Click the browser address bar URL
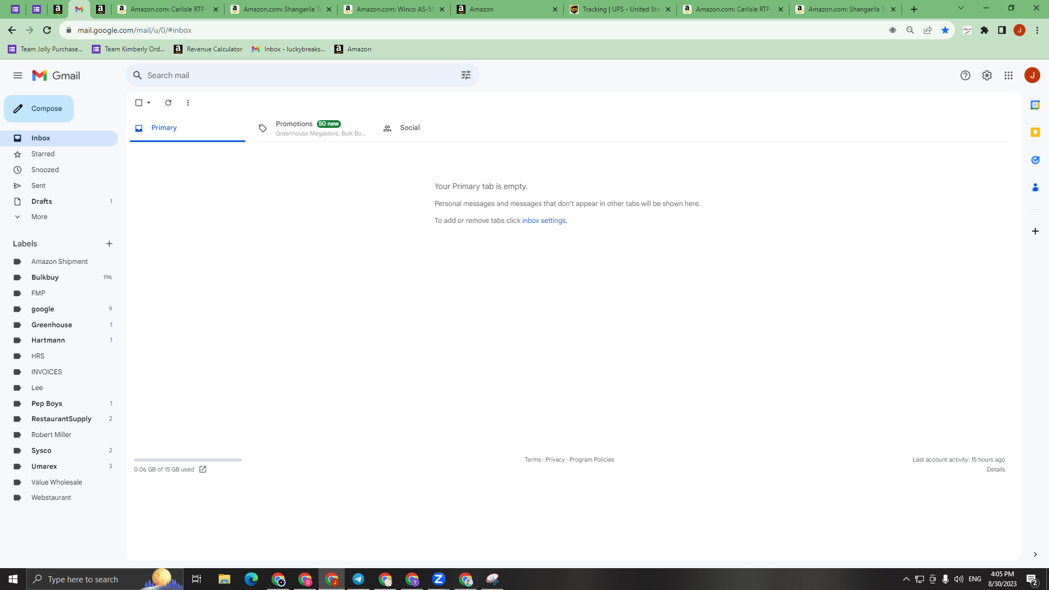Screen dimensions: 1049x590 coord(134,30)
